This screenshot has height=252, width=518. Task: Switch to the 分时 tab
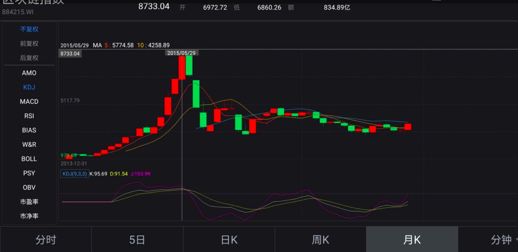tap(46, 240)
